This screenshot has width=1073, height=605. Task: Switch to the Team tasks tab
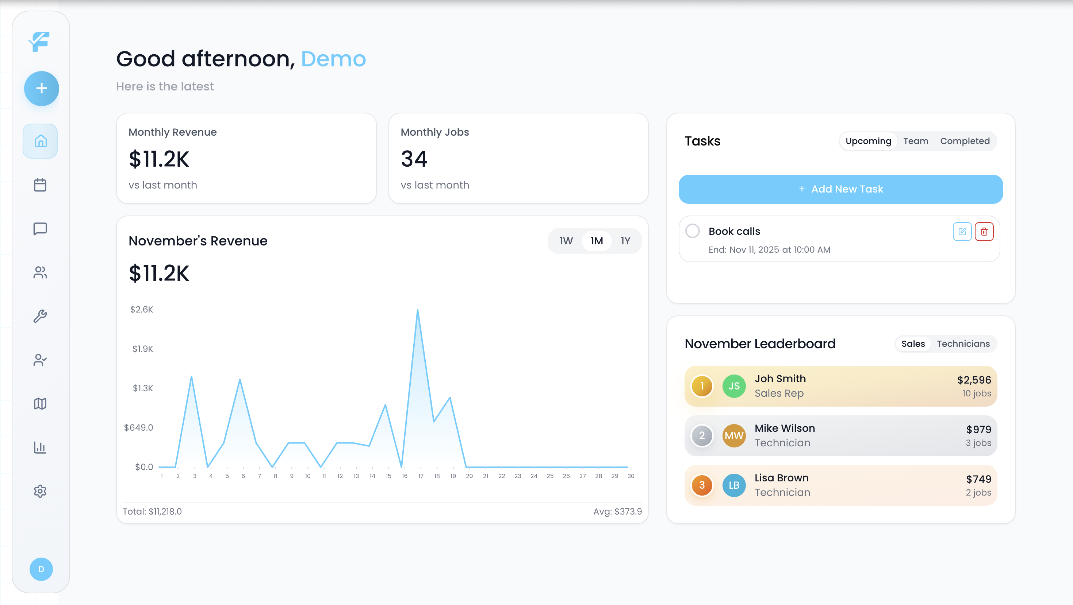[916, 141]
